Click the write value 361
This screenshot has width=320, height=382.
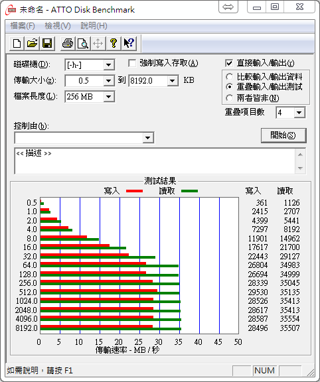262,203
